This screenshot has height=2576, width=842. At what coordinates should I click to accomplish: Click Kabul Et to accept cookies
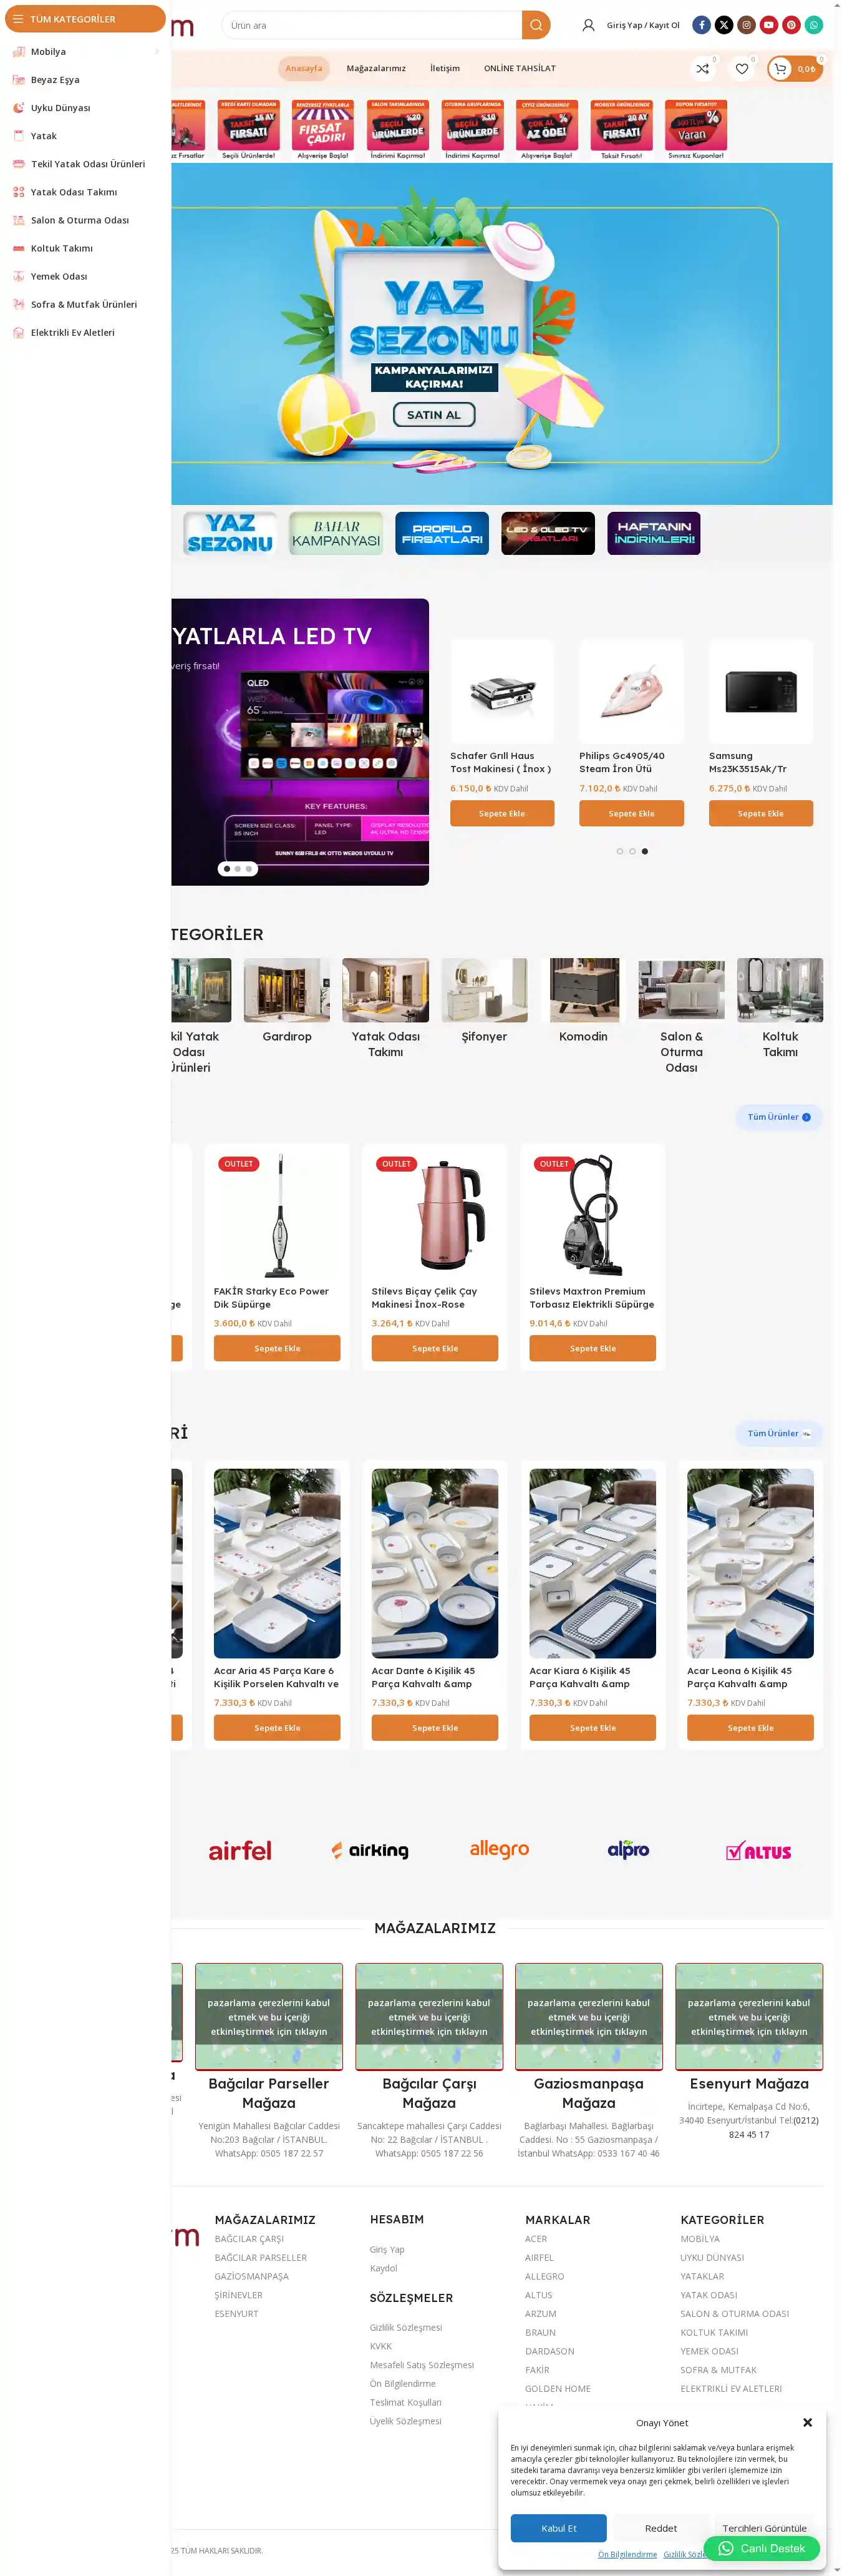pyautogui.click(x=558, y=2527)
